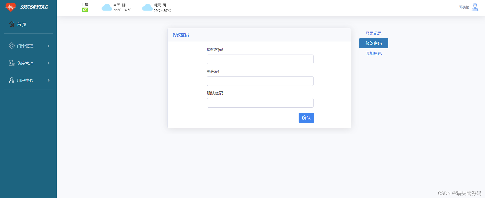The image size is (485, 198).
Task: Focus the 确认密码 input field
Action: pos(260,103)
